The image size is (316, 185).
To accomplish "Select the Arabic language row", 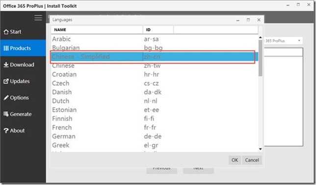I will click(155, 39).
